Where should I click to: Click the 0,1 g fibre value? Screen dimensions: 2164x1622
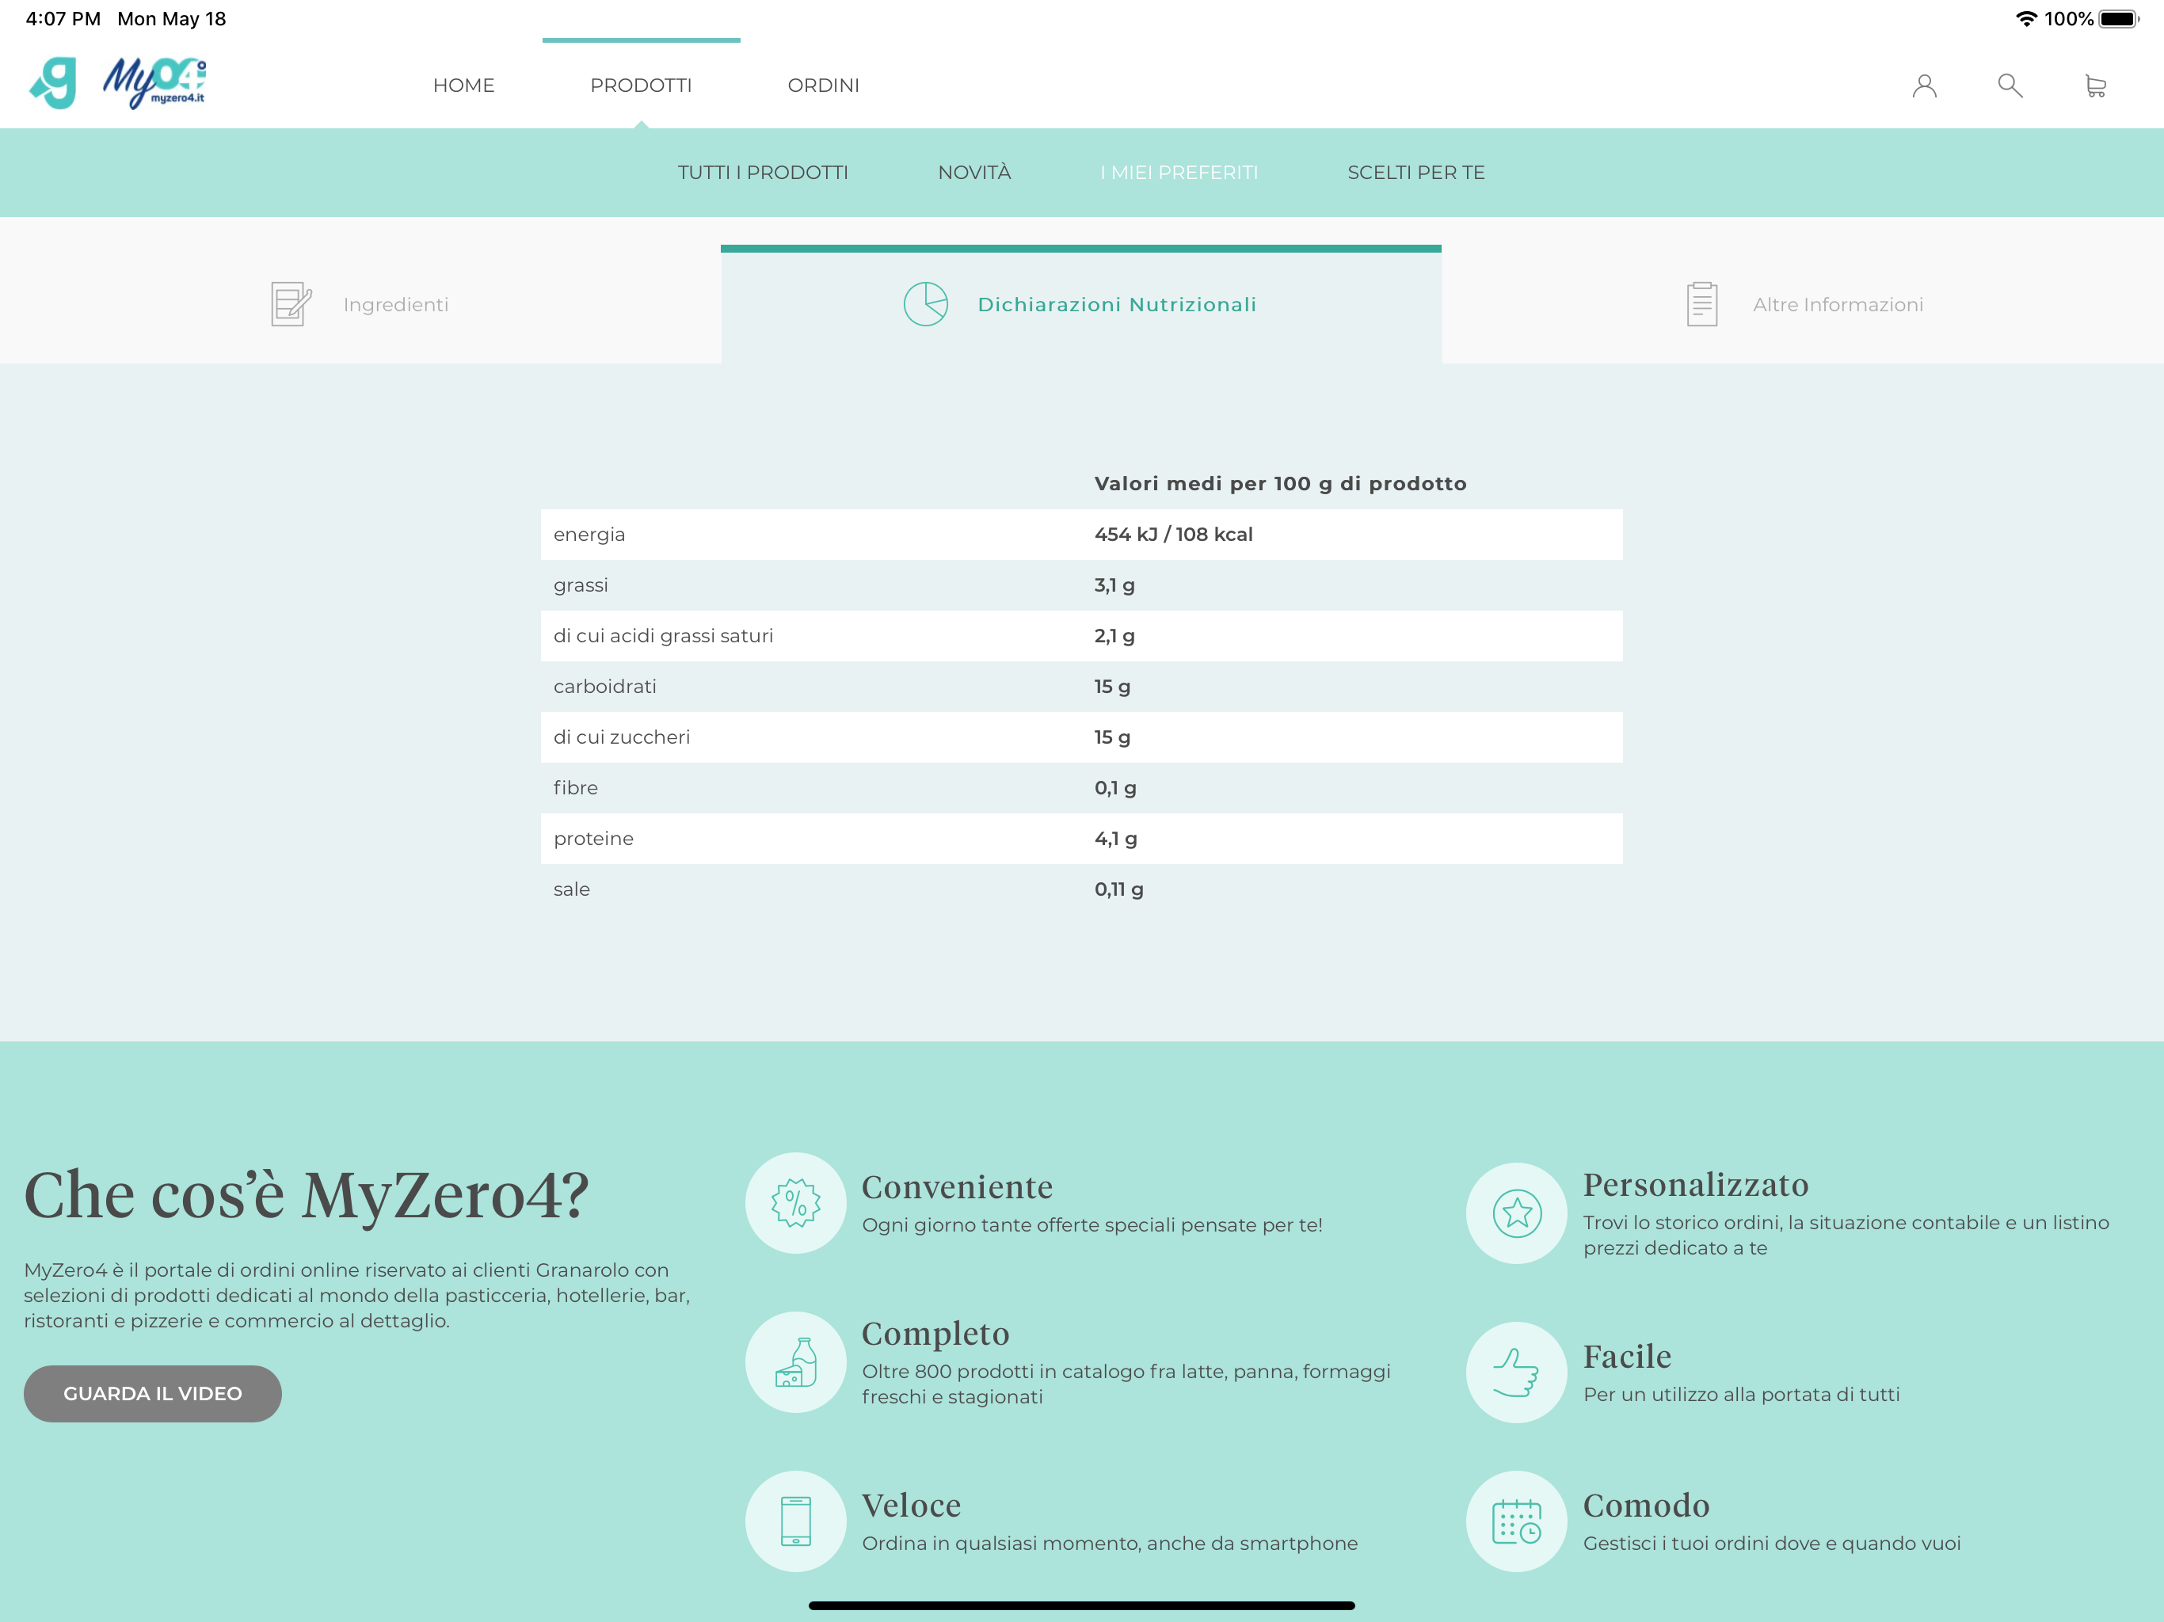[1115, 787]
